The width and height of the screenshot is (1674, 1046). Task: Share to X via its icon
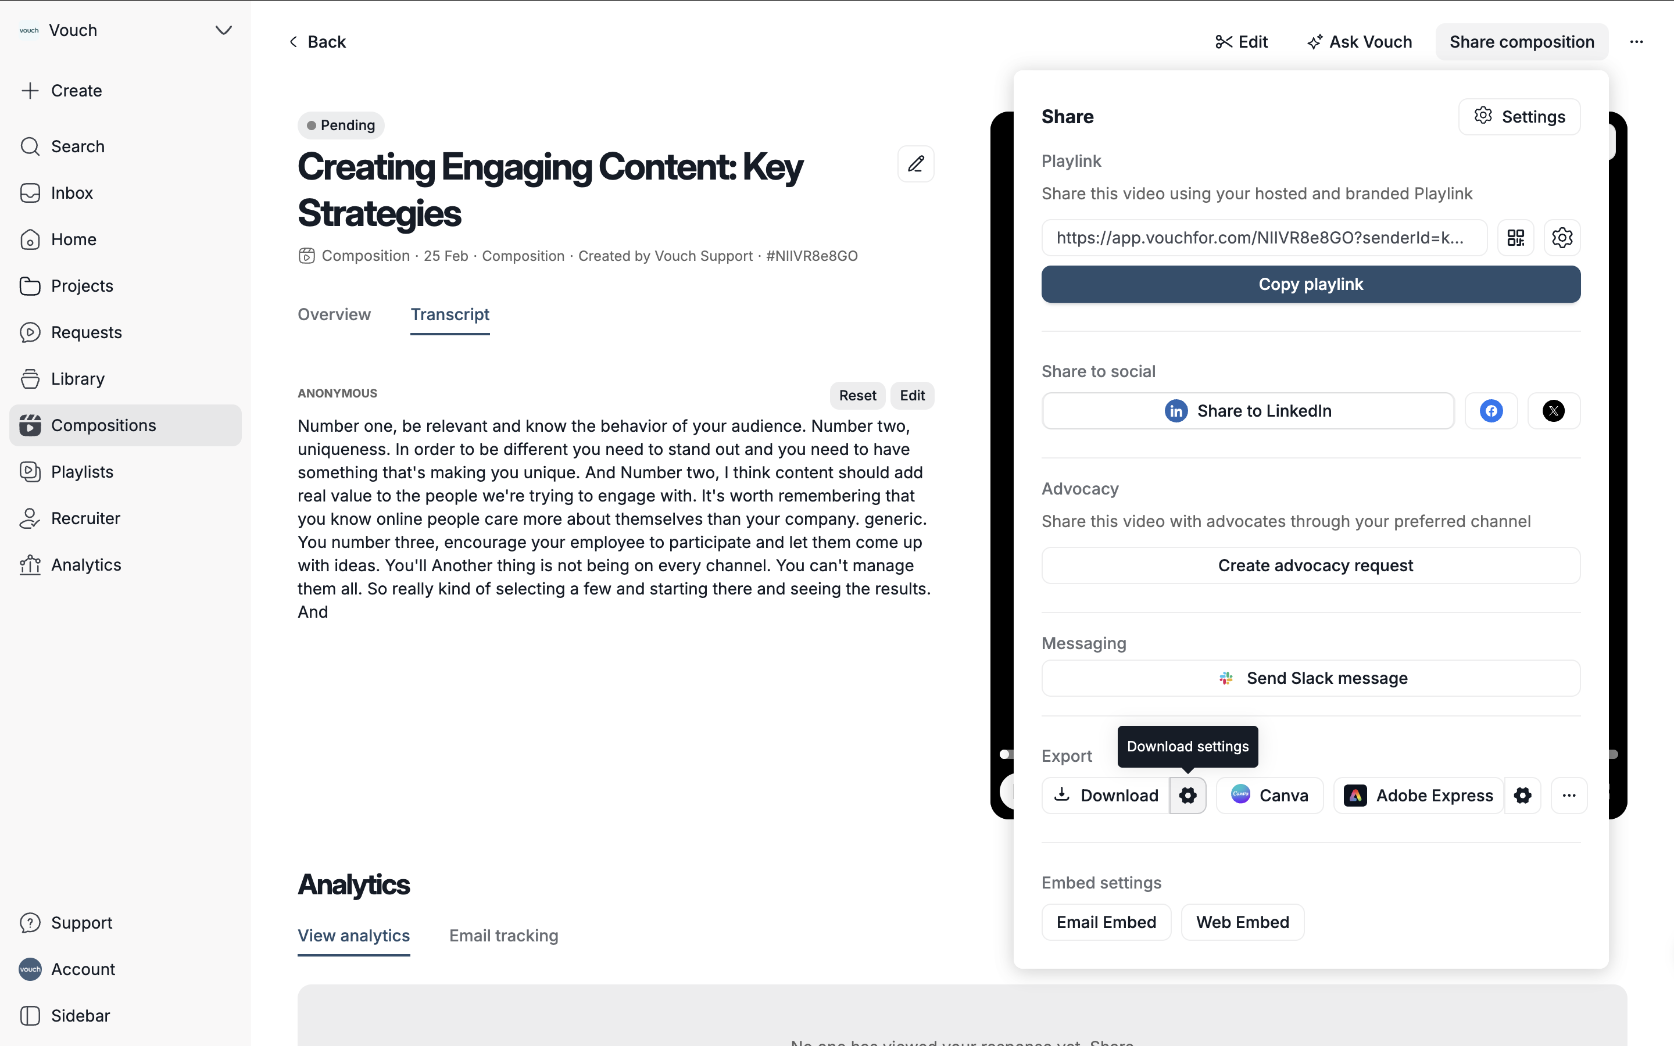tap(1553, 411)
